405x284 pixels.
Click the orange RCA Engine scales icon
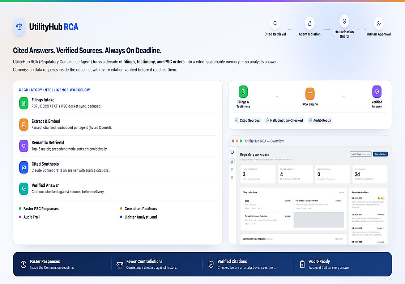(310, 94)
